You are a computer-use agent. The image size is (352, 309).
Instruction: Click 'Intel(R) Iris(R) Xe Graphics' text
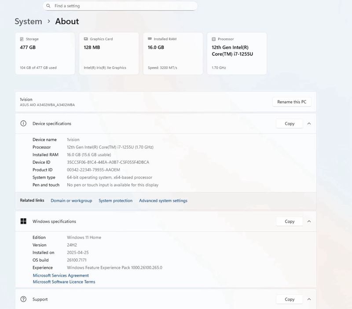coord(105,68)
